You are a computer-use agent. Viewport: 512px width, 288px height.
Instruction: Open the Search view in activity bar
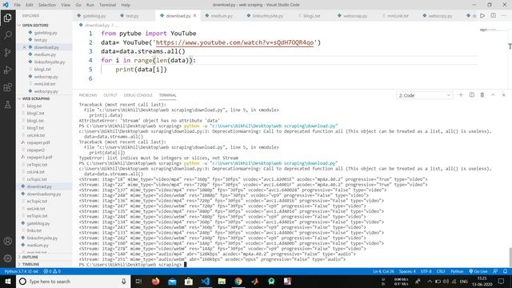point(7,34)
